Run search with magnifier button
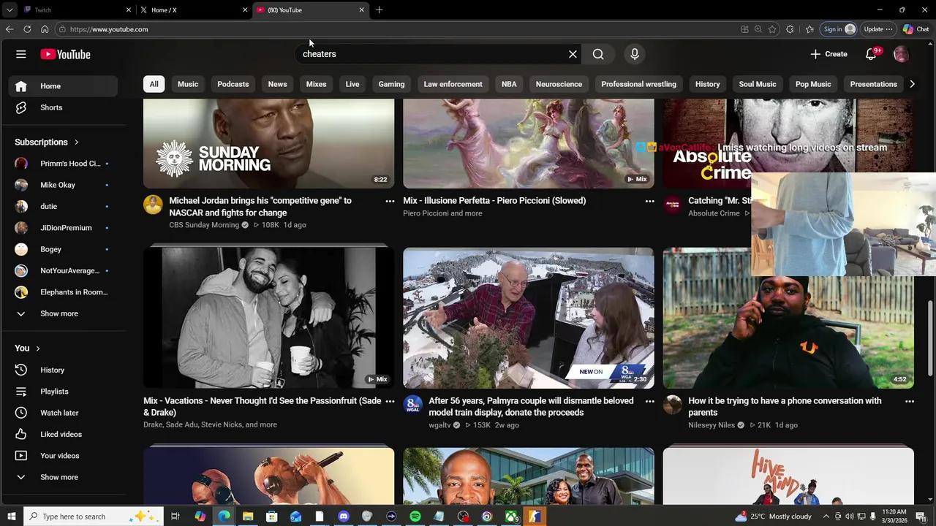936x526 pixels. pyautogui.click(x=598, y=54)
